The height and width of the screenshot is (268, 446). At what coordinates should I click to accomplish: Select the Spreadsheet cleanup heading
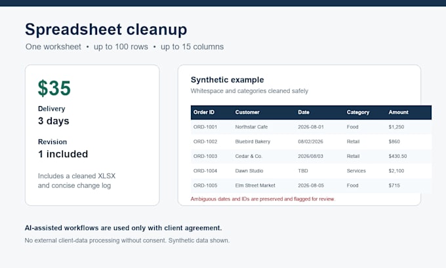(x=106, y=29)
